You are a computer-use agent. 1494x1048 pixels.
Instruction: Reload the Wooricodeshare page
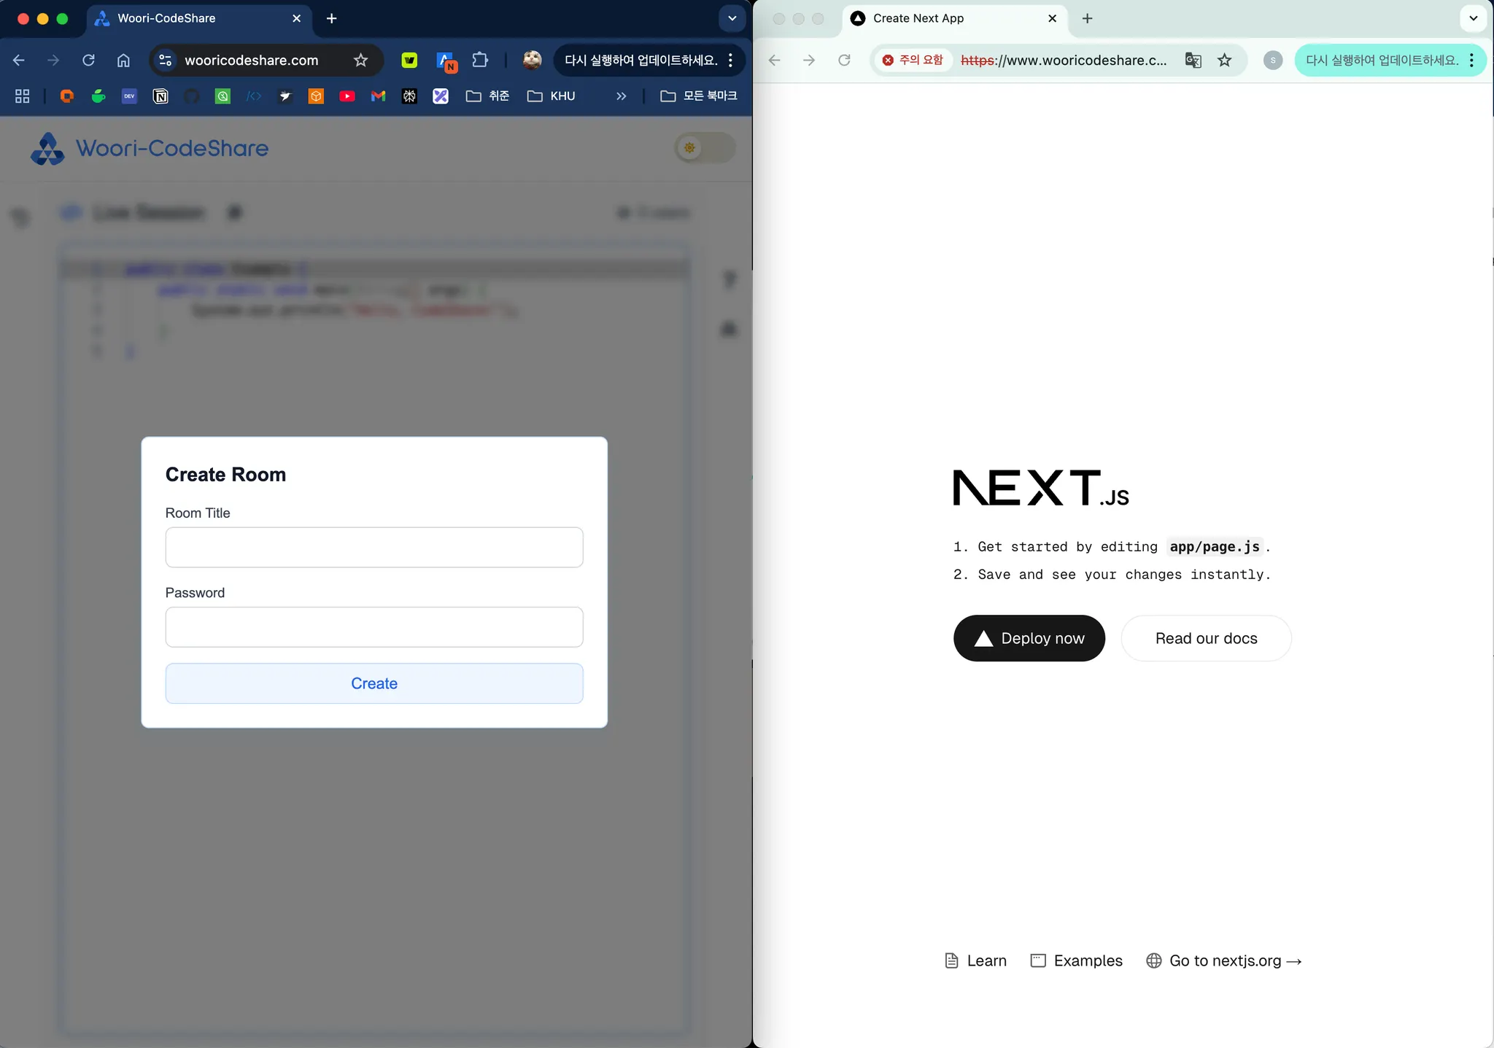pos(88,60)
